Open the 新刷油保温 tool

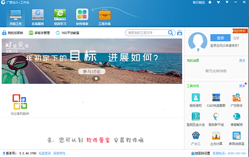pyautogui.click(x=237, y=138)
